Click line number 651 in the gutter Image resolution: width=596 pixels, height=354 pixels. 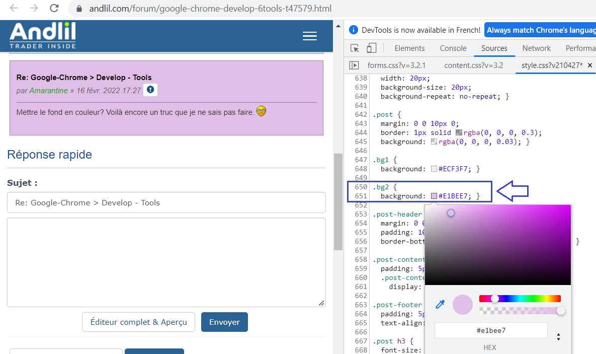pyautogui.click(x=361, y=196)
